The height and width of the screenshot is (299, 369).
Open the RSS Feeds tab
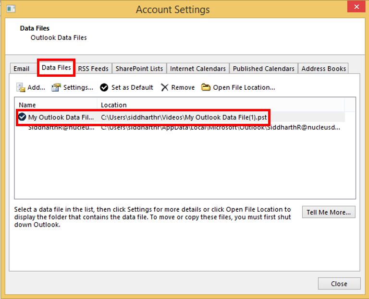pyautogui.click(x=93, y=69)
